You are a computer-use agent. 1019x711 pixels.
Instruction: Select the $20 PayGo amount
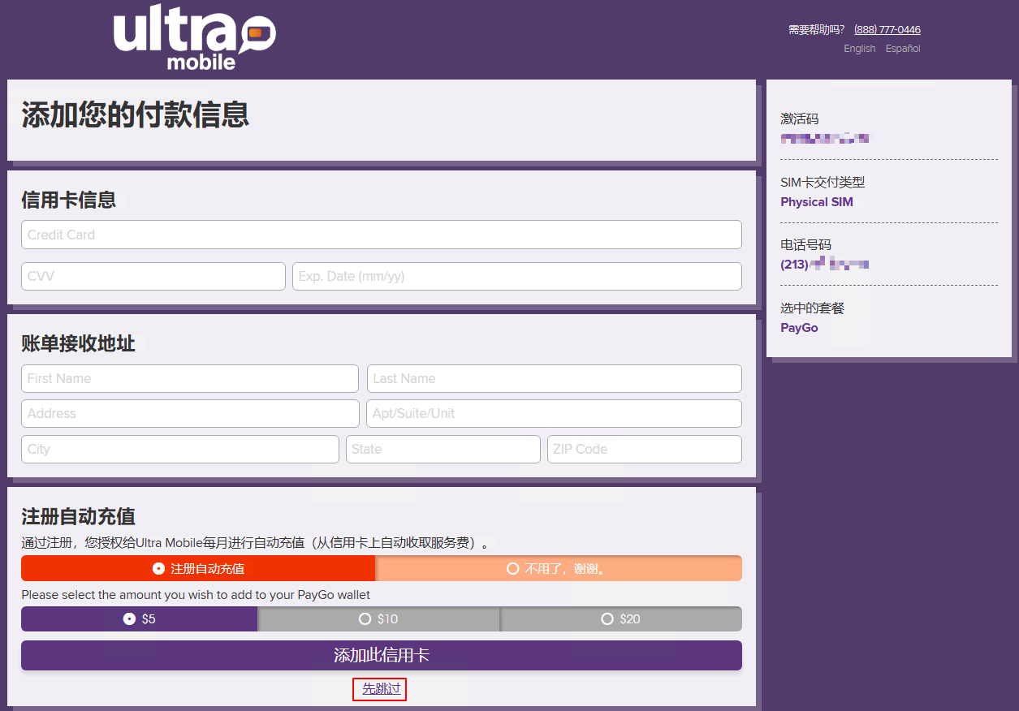click(x=621, y=618)
